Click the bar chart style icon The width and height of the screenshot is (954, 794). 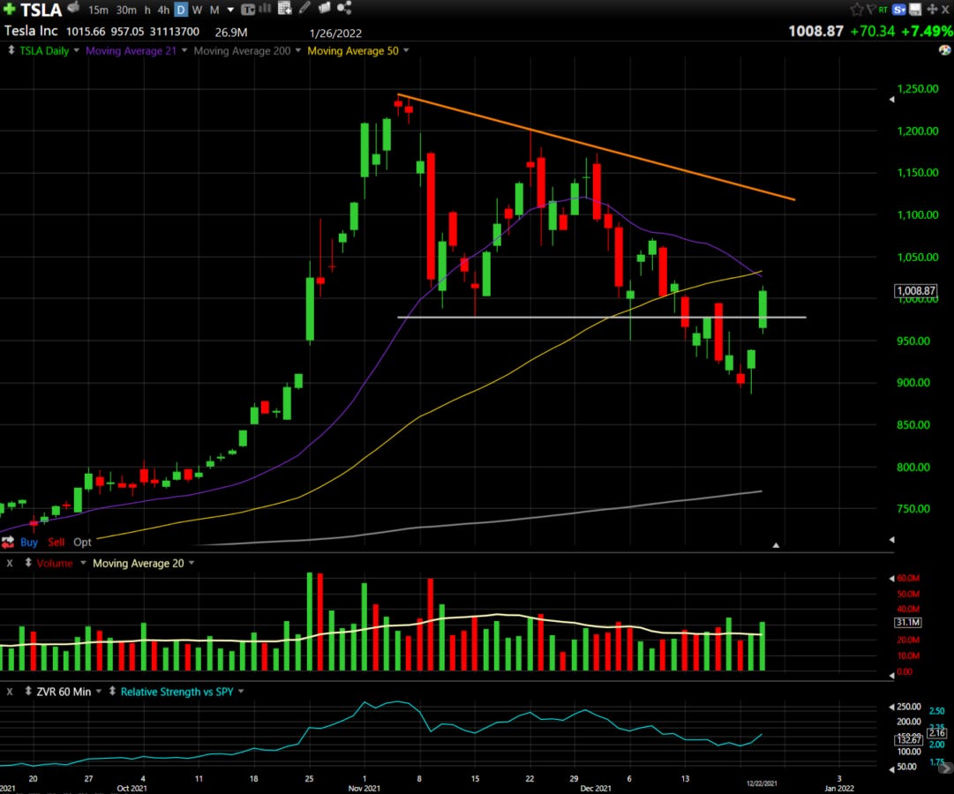point(266,8)
